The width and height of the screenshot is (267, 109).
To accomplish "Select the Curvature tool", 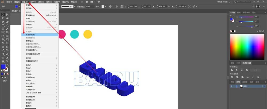I will coord(7,22).
